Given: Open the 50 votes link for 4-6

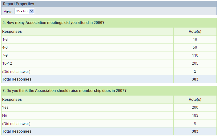Looking at the screenshot, I should pos(195,47).
